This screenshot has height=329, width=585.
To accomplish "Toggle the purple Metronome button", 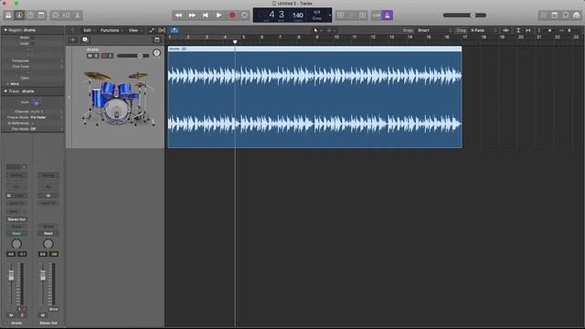I will point(388,16).
